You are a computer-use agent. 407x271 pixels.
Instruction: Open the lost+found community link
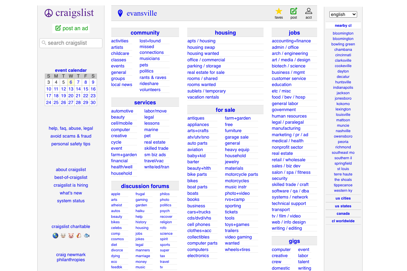150,41
